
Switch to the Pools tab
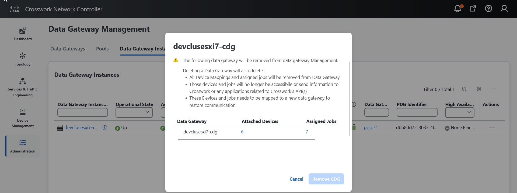tap(102, 49)
